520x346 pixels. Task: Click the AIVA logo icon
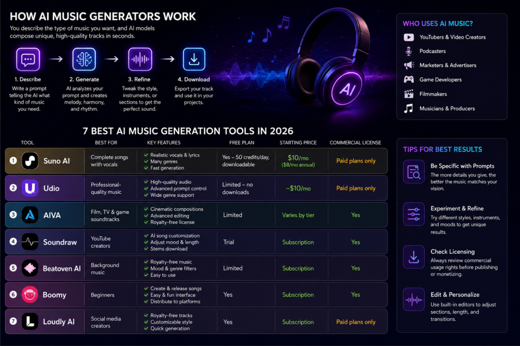tap(30, 215)
